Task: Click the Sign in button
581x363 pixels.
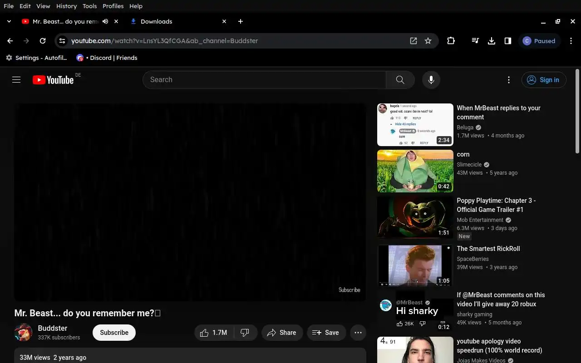Action: (544, 80)
